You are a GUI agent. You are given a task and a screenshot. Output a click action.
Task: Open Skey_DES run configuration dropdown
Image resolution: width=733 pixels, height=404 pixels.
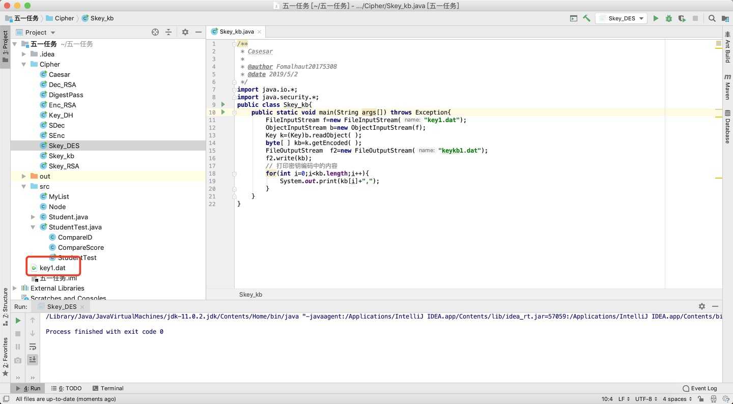point(621,18)
